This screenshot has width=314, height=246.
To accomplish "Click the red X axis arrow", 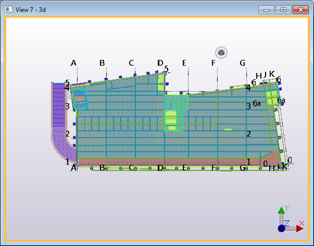I will [x=300, y=228].
